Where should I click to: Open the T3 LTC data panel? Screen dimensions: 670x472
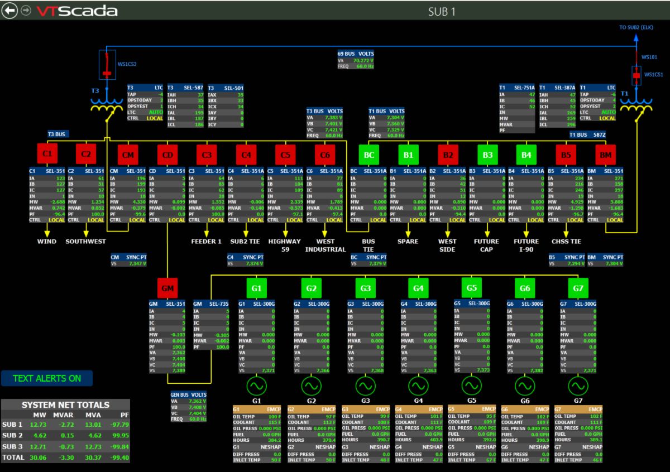(145, 103)
